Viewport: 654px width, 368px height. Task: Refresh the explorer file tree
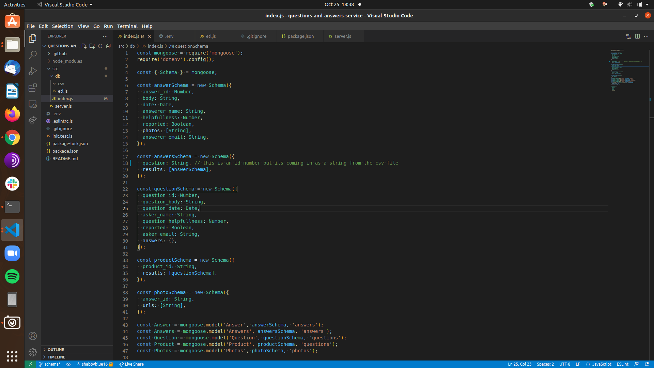tap(100, 46)
